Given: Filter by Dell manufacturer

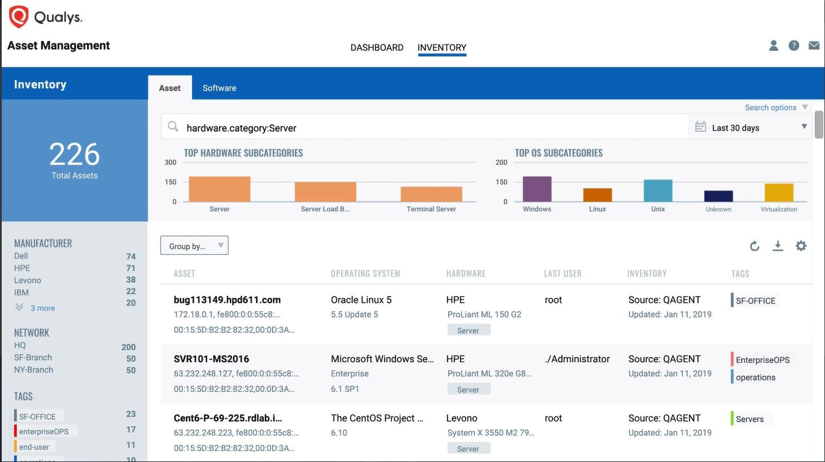Looking at the screenshot, I should pyautogui.click(x=21, y=256).
